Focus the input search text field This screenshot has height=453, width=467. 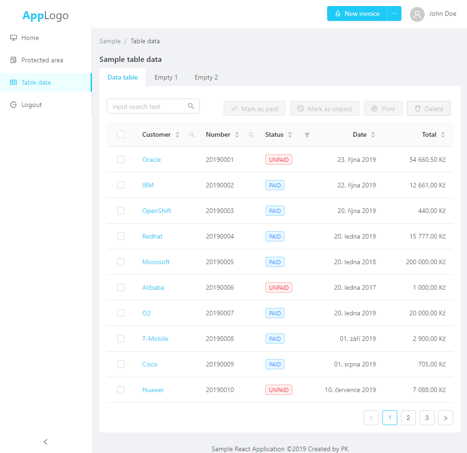pos(153,106)
